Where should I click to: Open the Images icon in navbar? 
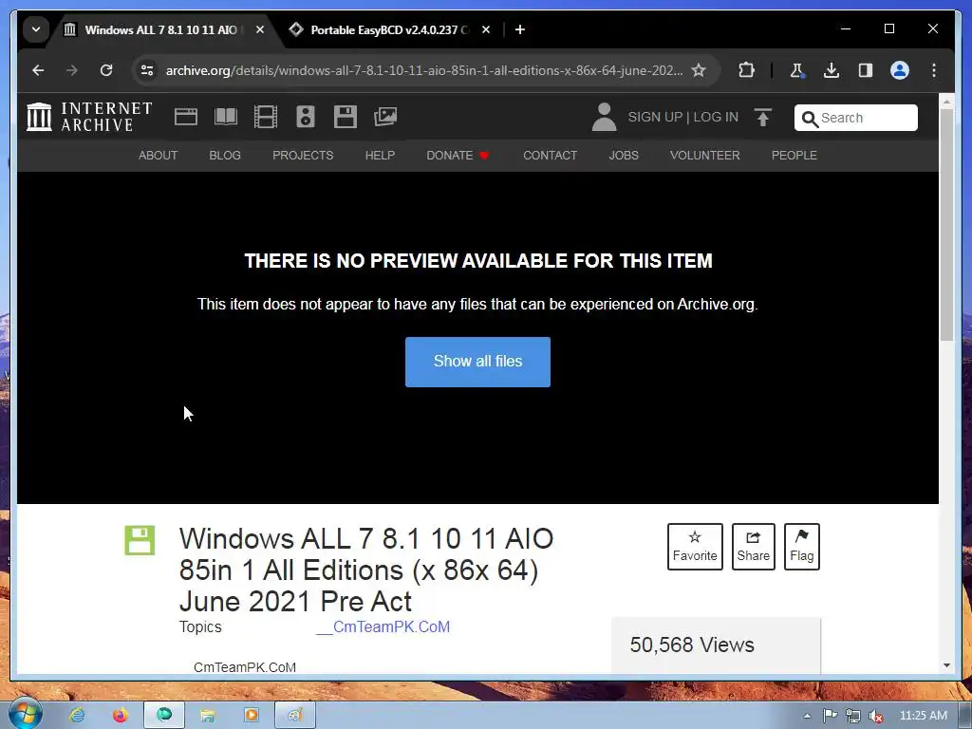385,117
